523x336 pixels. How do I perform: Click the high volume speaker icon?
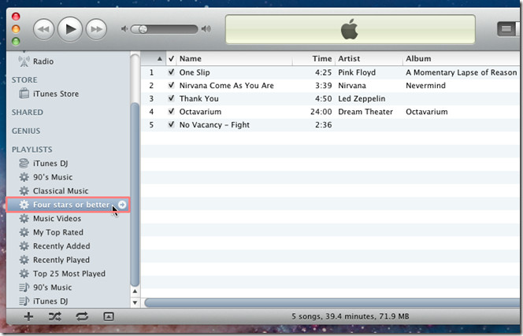click(206, 29)
